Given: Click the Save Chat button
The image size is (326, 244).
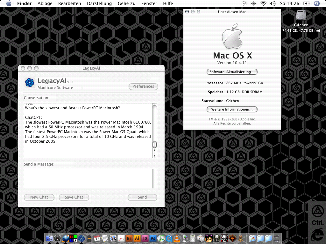Looking at the screenshot, I should point(74,197).
